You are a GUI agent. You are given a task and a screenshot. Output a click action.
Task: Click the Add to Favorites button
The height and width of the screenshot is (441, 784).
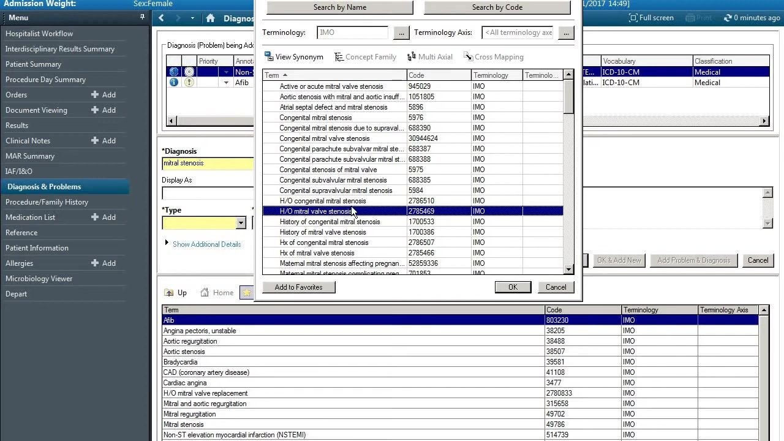pyautogui.click(x=299, y=287)
